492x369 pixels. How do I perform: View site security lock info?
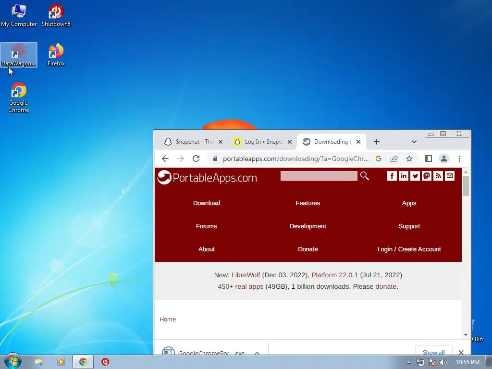(x=215, y=159)
